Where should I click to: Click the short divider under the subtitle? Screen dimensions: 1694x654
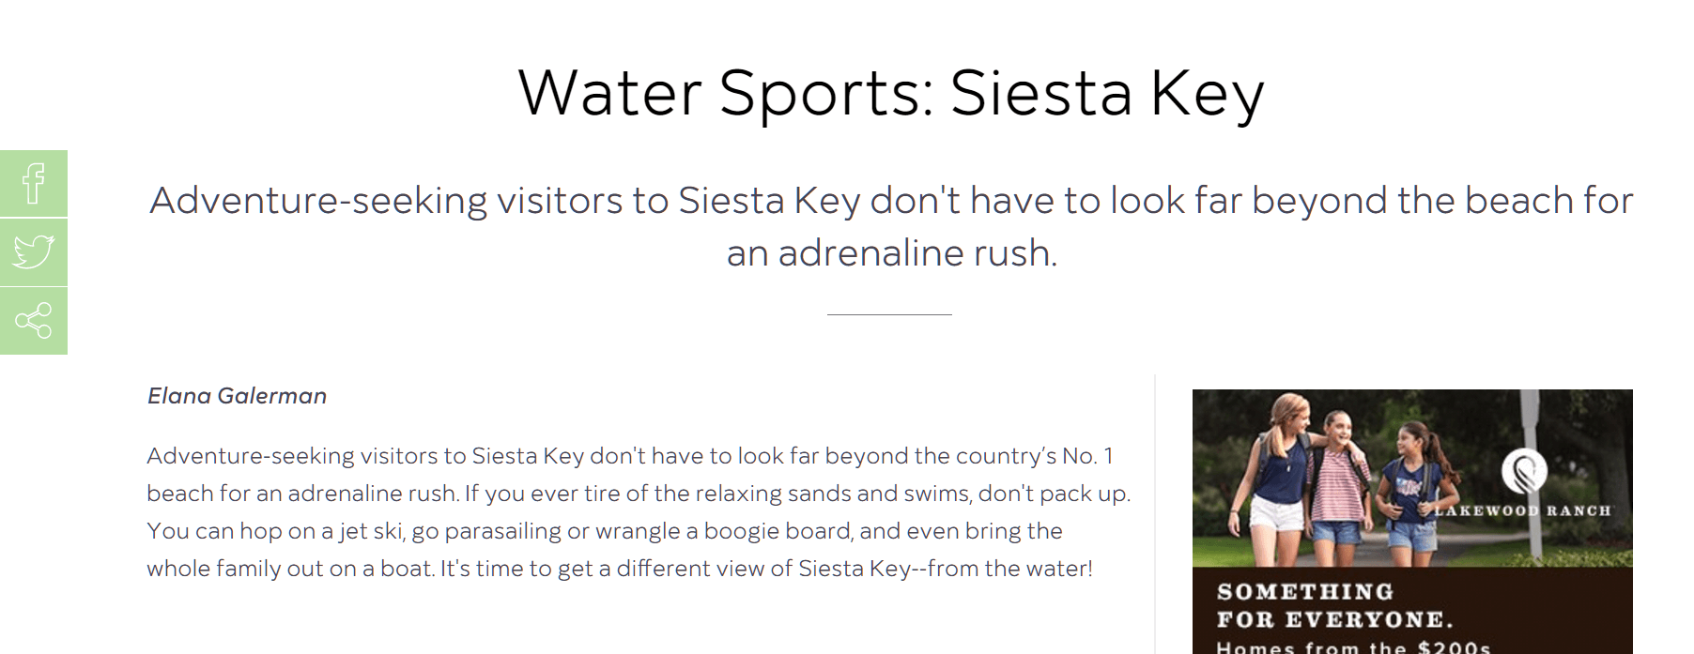[889, 314]
